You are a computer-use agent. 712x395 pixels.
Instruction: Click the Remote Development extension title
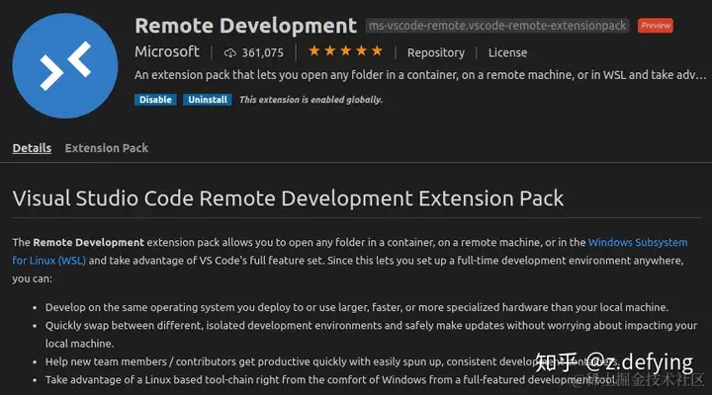[245, 26]
